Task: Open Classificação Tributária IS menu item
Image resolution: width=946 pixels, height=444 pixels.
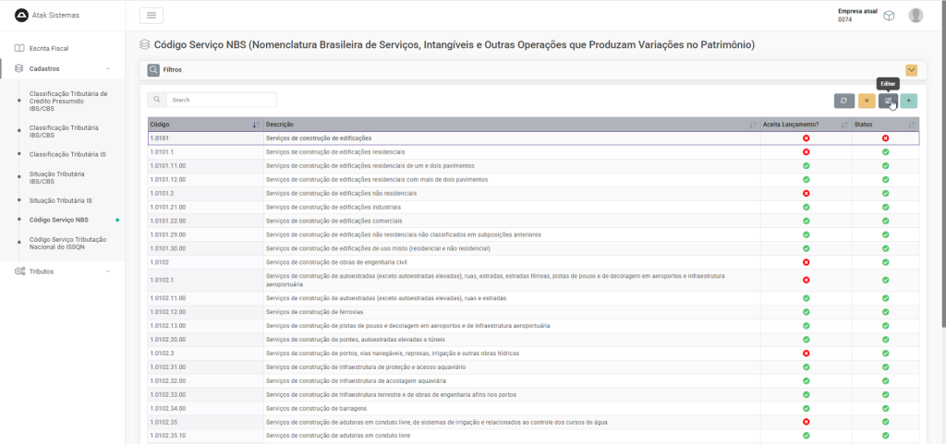Action: tap(67, 154)
